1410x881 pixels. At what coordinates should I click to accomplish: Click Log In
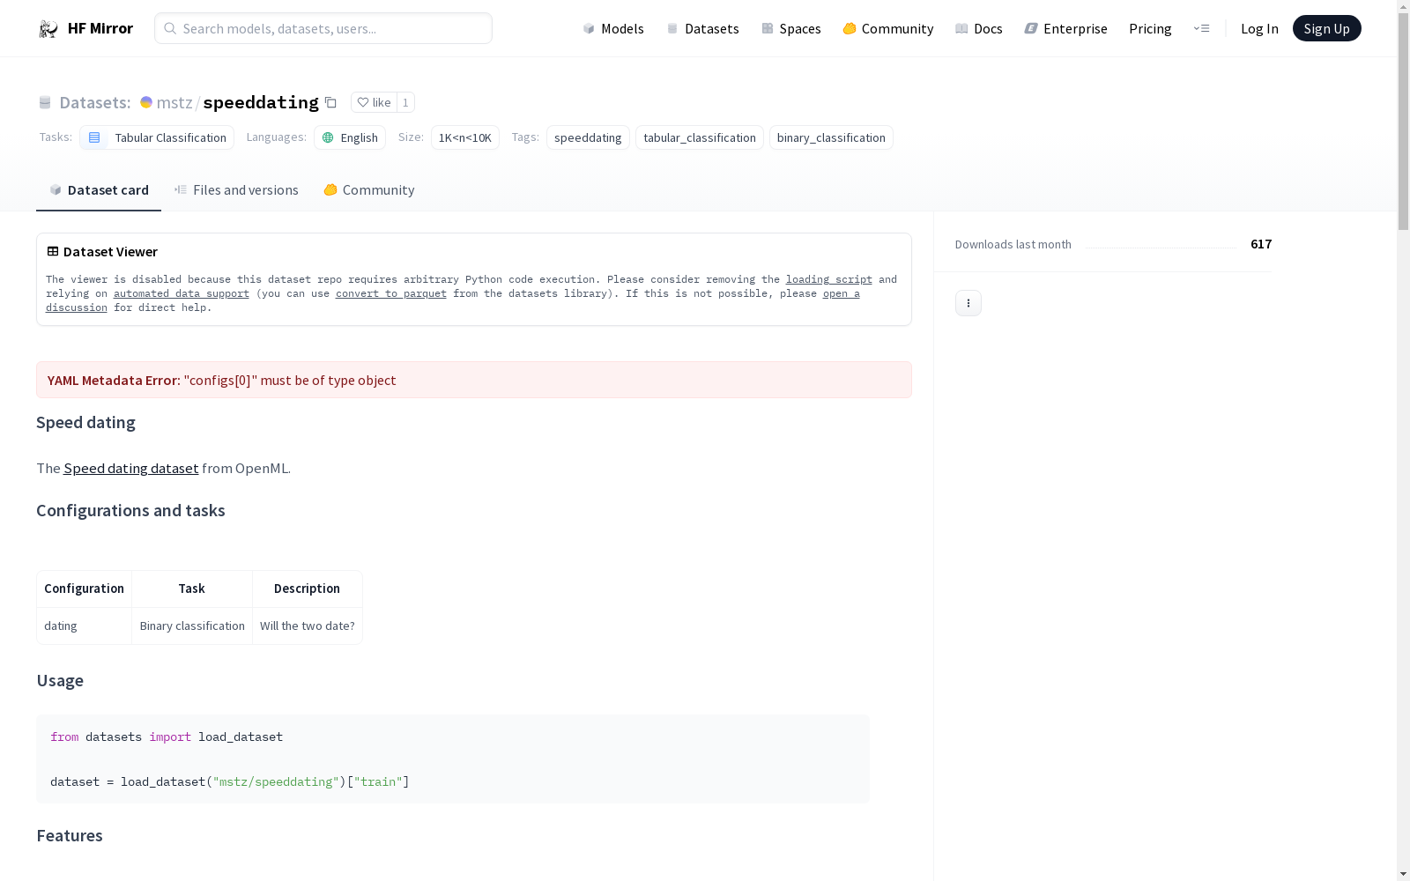pos(1259,28)
